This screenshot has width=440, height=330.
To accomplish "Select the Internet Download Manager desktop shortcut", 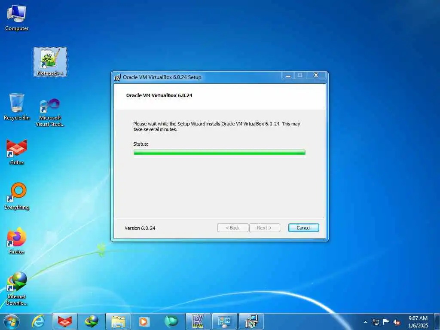I will click(x=17, y=289).
